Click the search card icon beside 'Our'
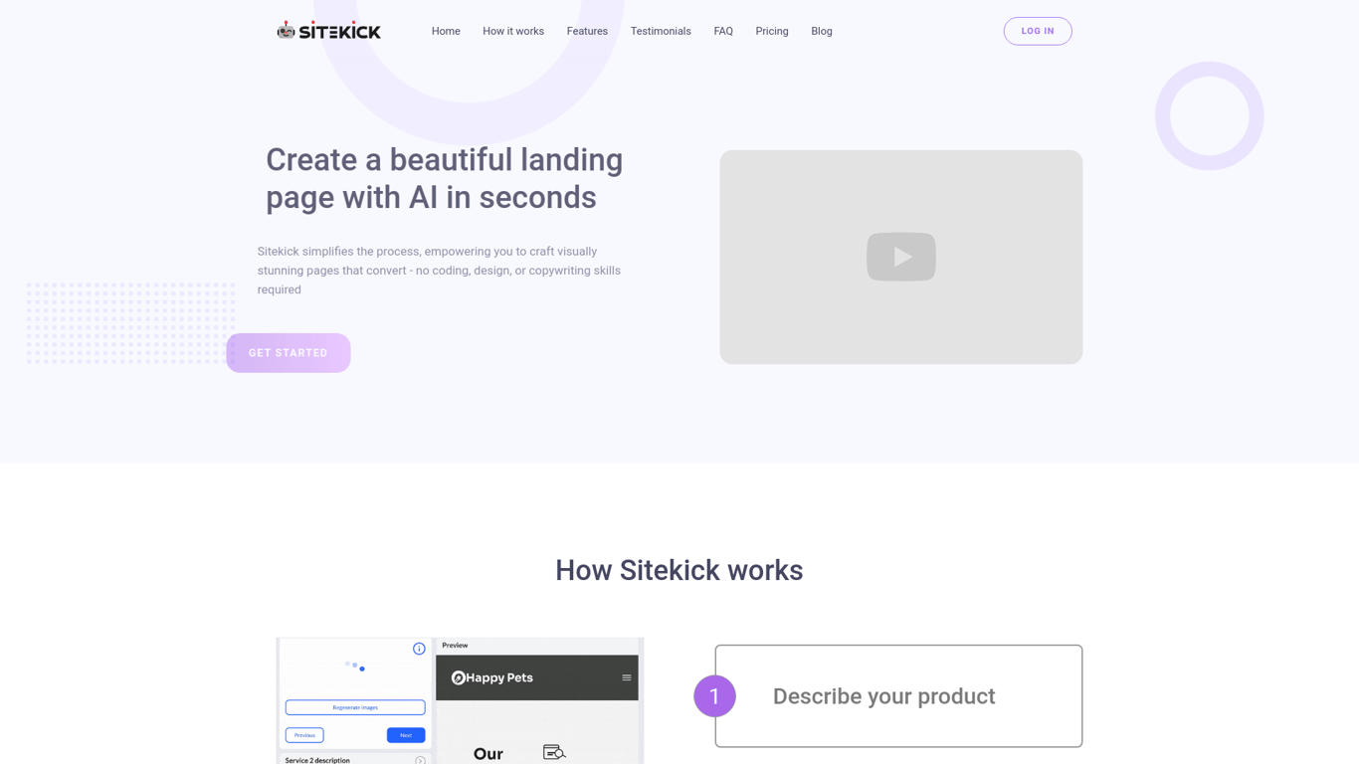Viewport: 1359px width, 764px height. tap(554, 752)
